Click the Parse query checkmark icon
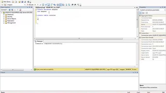This screenshot has width=166, height=93. pyautogui.click(x=40, y=5)
